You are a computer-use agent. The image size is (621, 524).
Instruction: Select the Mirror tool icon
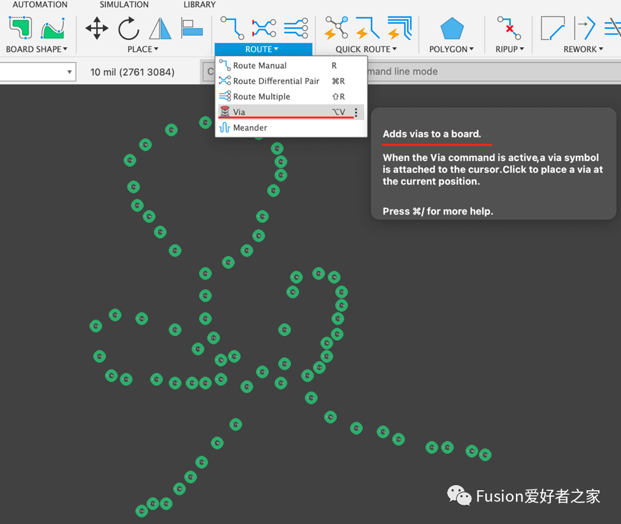(160, 28)
